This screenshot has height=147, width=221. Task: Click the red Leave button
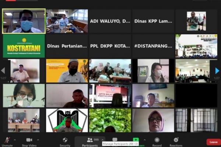(x=213, y=142)
